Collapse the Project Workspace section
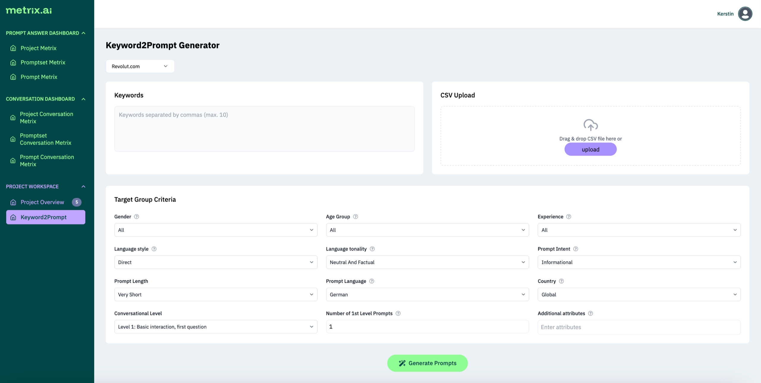The height and width of the screenshot is (383, 761). click(84, 186)
